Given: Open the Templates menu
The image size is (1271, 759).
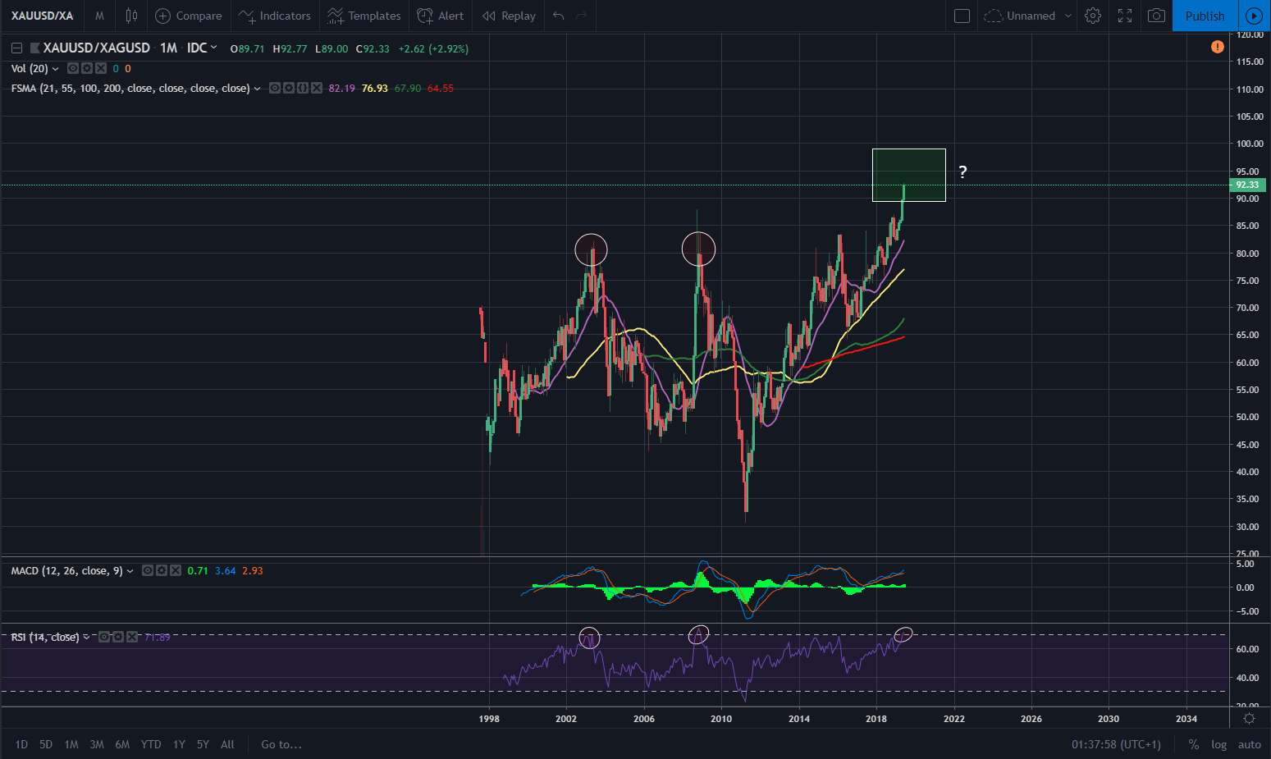Looking at the screenshot, I should [363, 16].
